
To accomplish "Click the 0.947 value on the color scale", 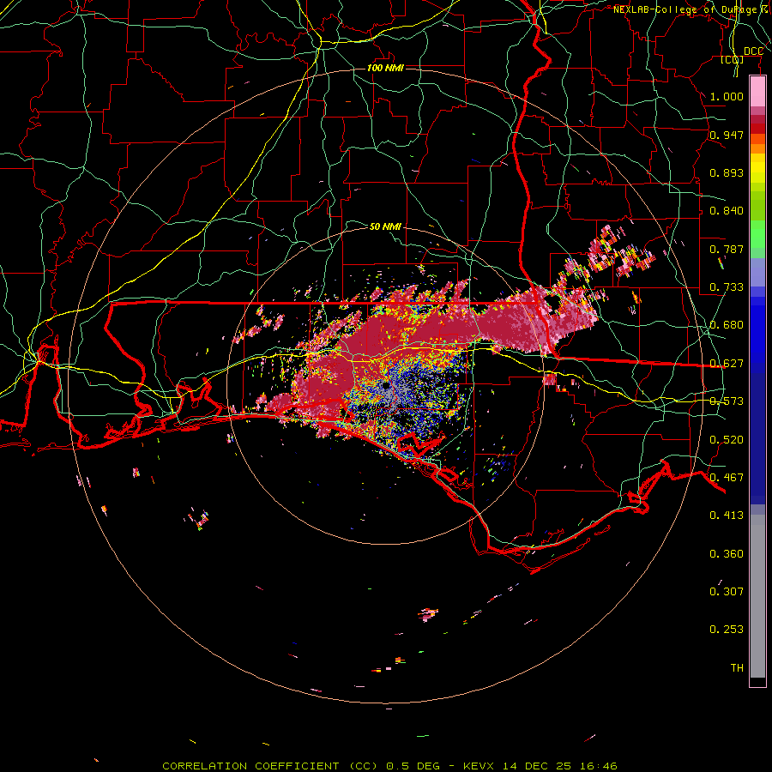I will (727, 135).
